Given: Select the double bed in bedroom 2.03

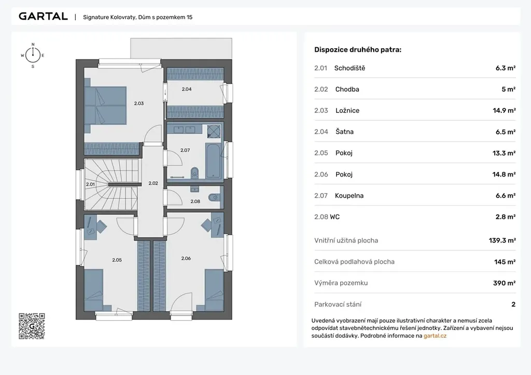Looking at the screenshot, I should tap(106, 105).
